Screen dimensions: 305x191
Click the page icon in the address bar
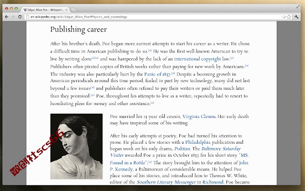pos(28,17)
